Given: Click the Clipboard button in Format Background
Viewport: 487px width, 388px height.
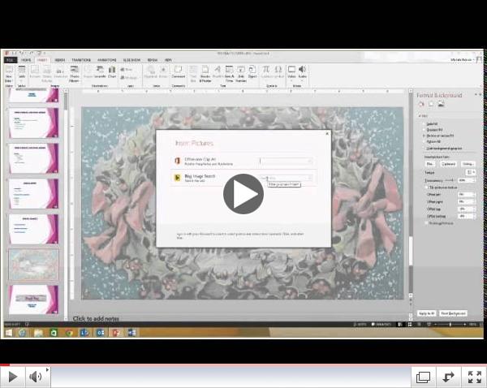Looking at the screenshot, I should pyautogui.click(x=448, y=164).
